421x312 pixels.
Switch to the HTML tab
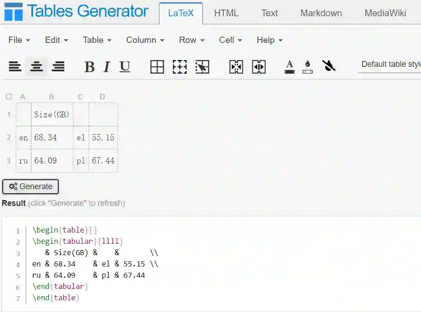[x=226, y=13]
